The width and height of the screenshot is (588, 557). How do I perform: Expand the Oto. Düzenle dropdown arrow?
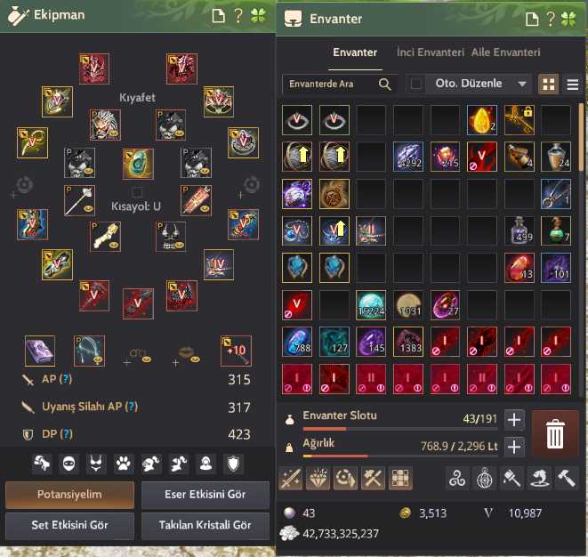coord(522,84)
